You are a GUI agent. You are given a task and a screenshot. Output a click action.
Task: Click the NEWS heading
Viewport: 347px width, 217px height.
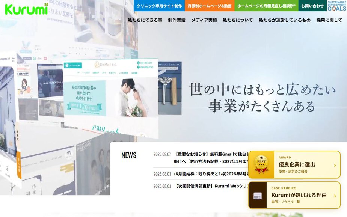coord(129,155)
